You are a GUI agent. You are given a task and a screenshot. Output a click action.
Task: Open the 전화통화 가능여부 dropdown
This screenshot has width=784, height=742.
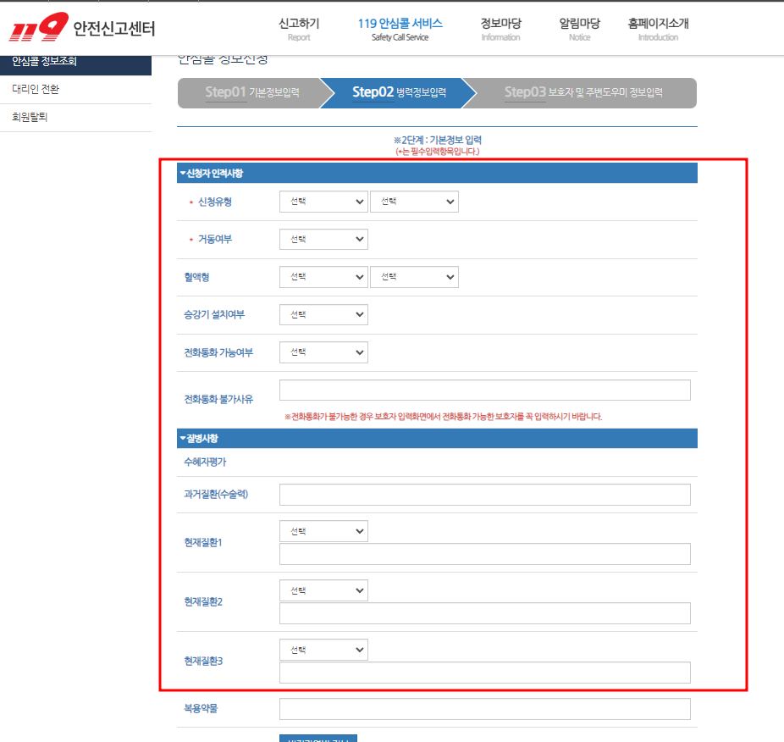pos(323,352)
